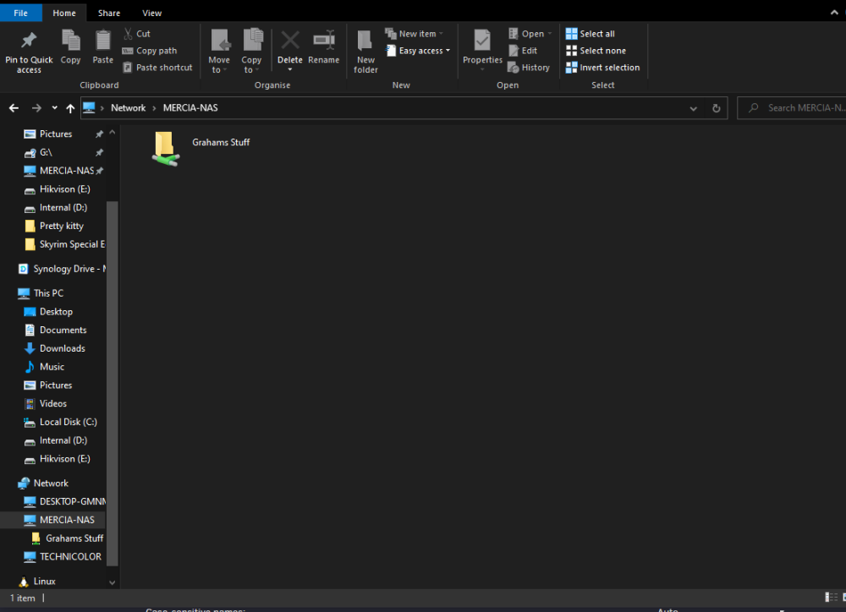Open Grahams Stuff in navigation tree
The width and height of the screenshot is (846, 612).
tap(74, 538)
